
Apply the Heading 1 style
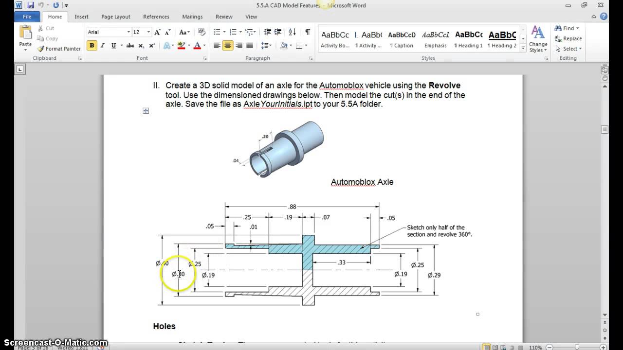pyautogui.click(x=468, y=39)
